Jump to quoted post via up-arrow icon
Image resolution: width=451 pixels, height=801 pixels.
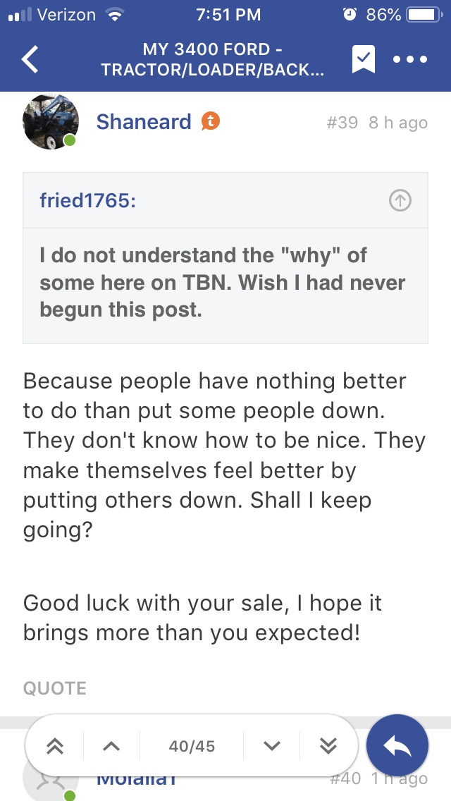(x=400, y=201)
